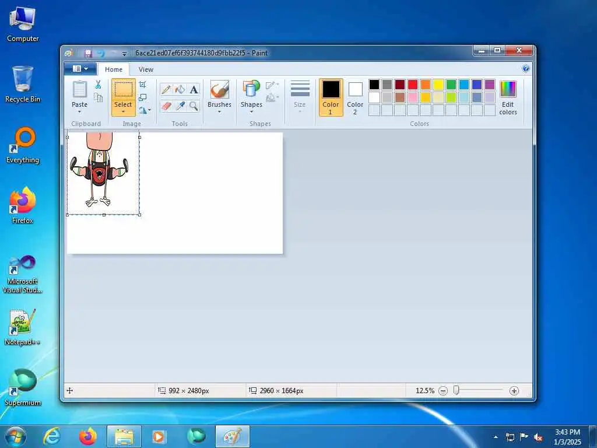
Task: Click the Everything search desktop shortcut
Action: click(23, 145)
